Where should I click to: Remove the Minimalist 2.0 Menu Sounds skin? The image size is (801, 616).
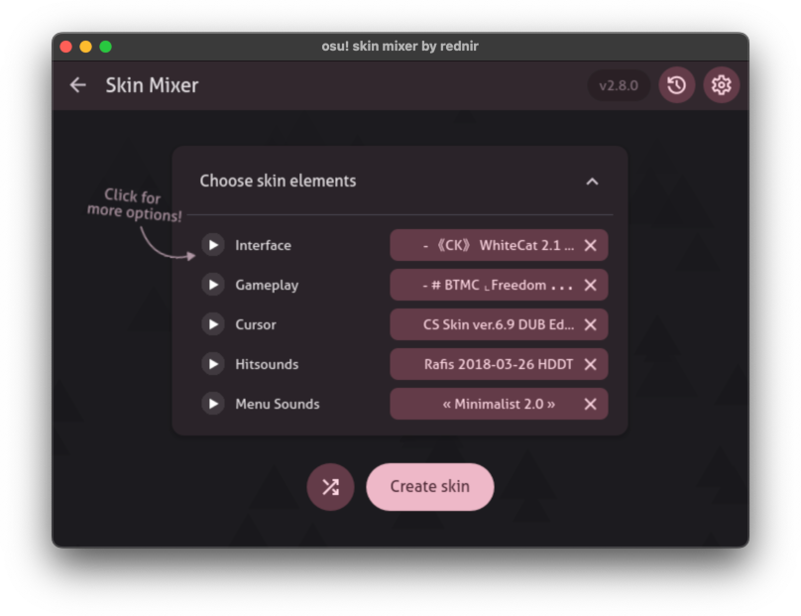click(x=591, y=404)
